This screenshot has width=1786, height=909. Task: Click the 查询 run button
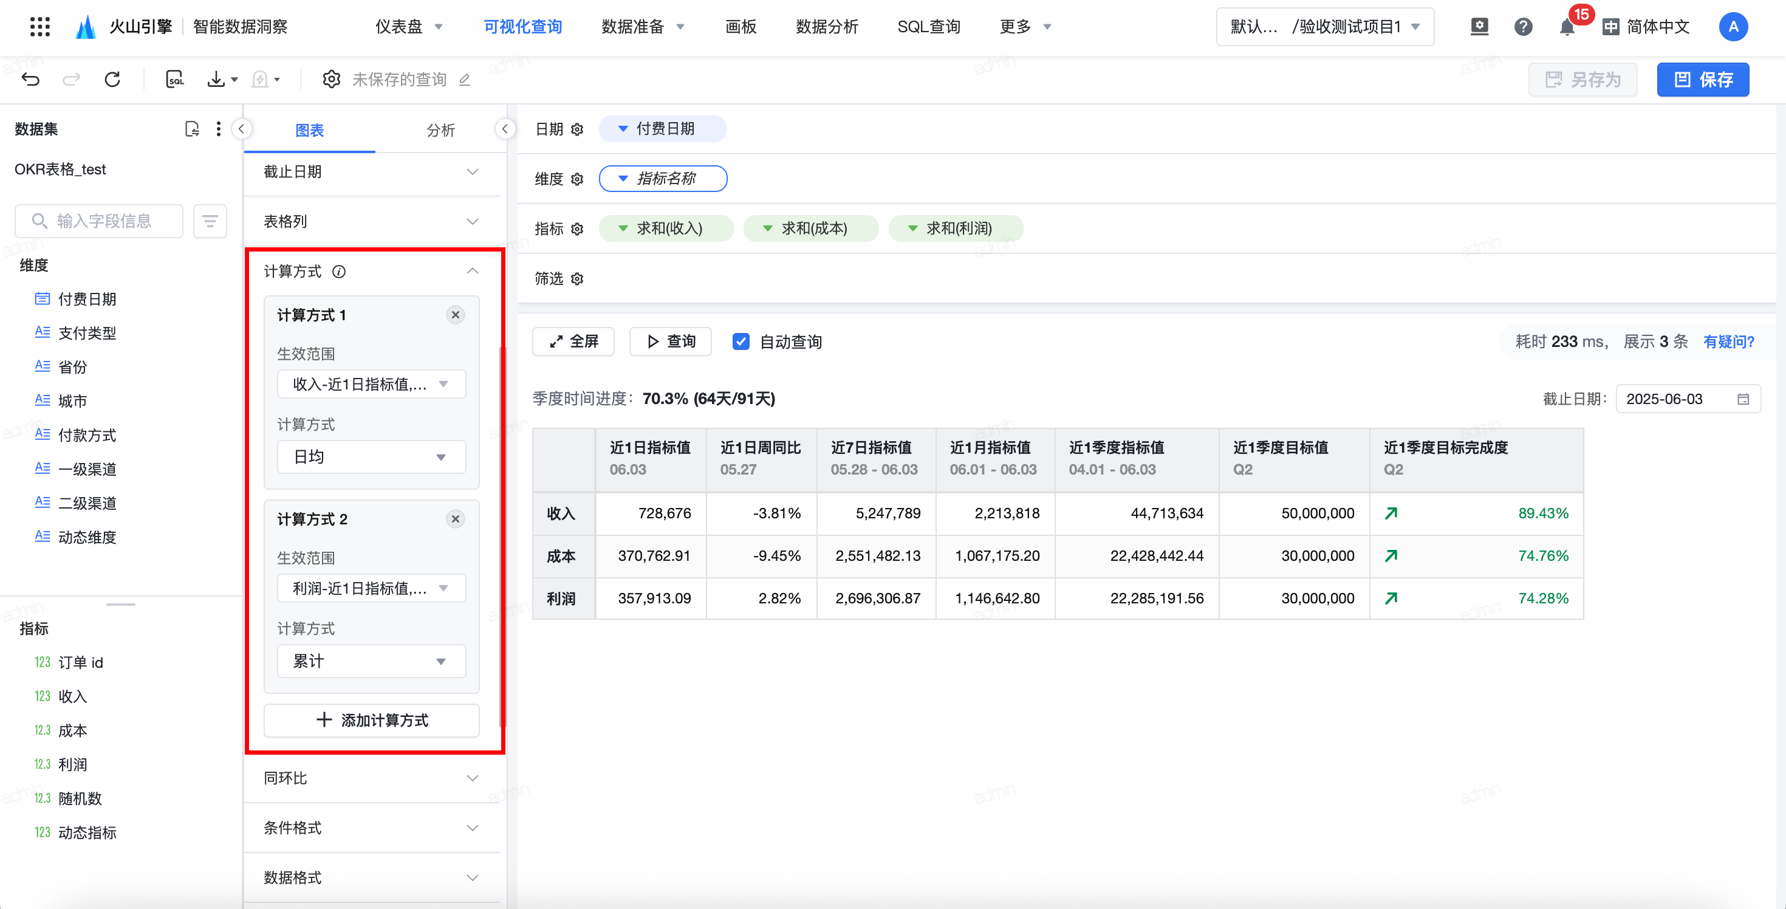click(x=671, y=341)
